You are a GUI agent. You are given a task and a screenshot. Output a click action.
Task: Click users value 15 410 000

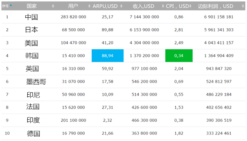[73, 56]
